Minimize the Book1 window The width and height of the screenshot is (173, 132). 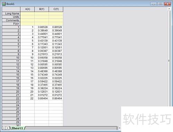pyautogui.click(x=153, y=4)
